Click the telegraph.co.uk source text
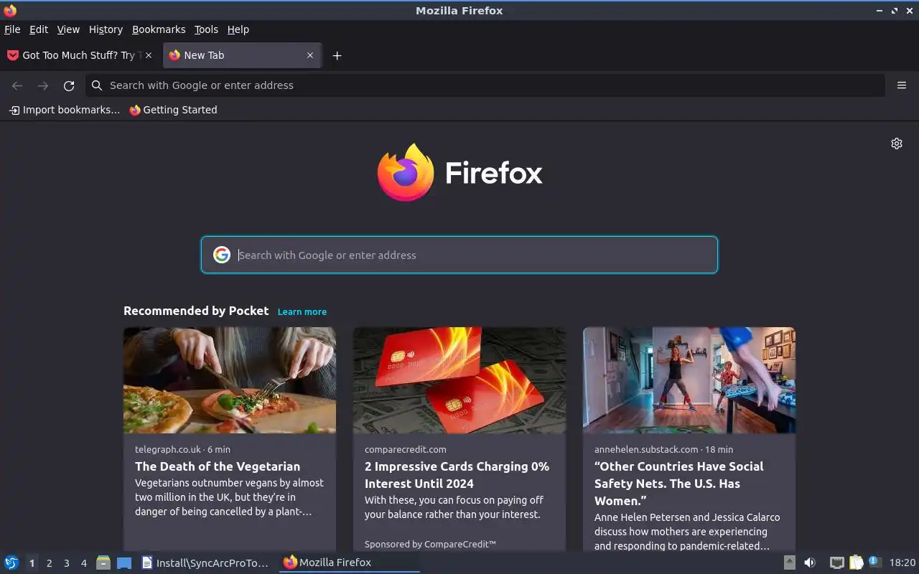Viewport: 919px width, 574px height. point(168,449)
